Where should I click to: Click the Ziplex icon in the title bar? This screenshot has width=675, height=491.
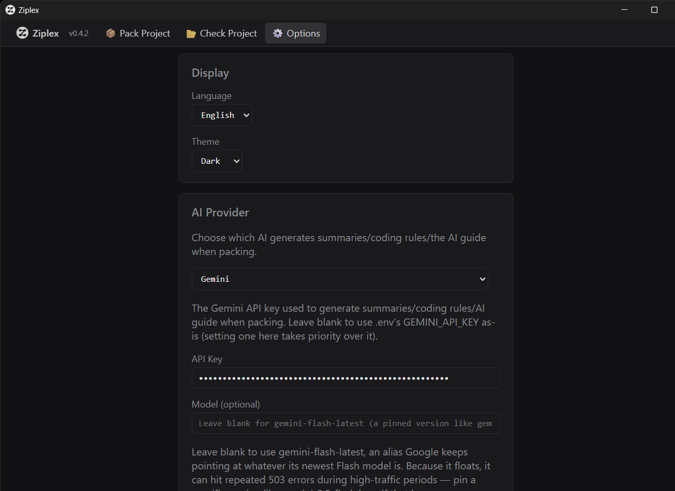(x=10, y=10)
